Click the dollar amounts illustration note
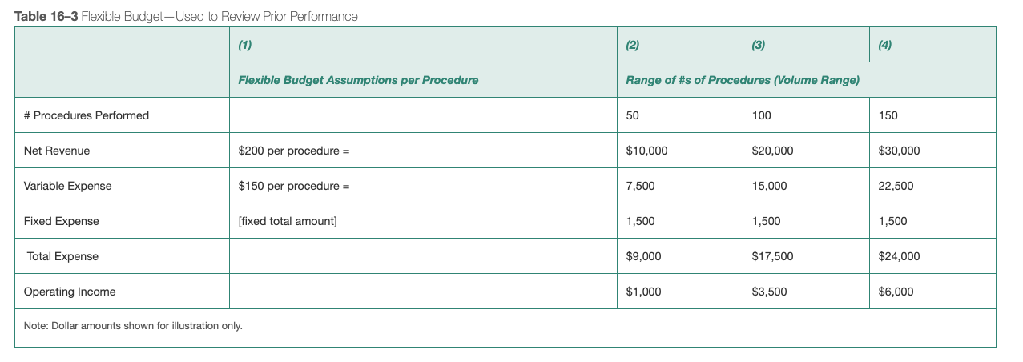 click(133, 326)
